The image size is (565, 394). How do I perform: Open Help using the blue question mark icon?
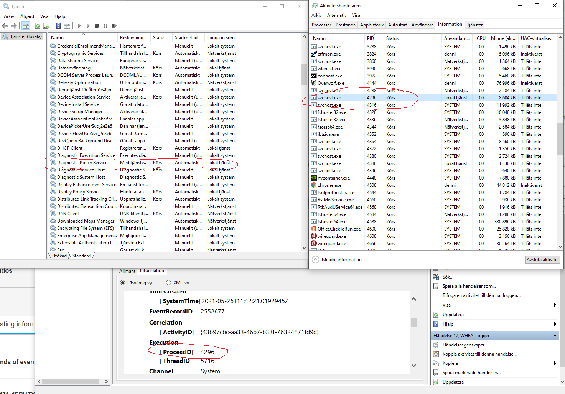click(58, 26)
